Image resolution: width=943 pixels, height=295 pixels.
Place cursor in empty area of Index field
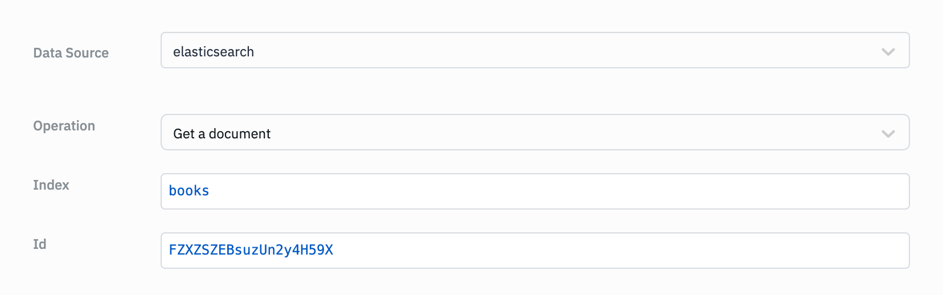569,191
